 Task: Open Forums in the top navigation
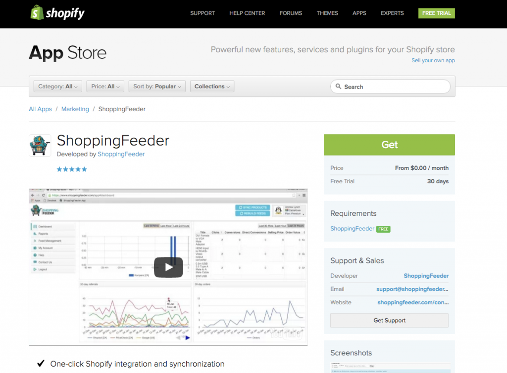point(291,13)
